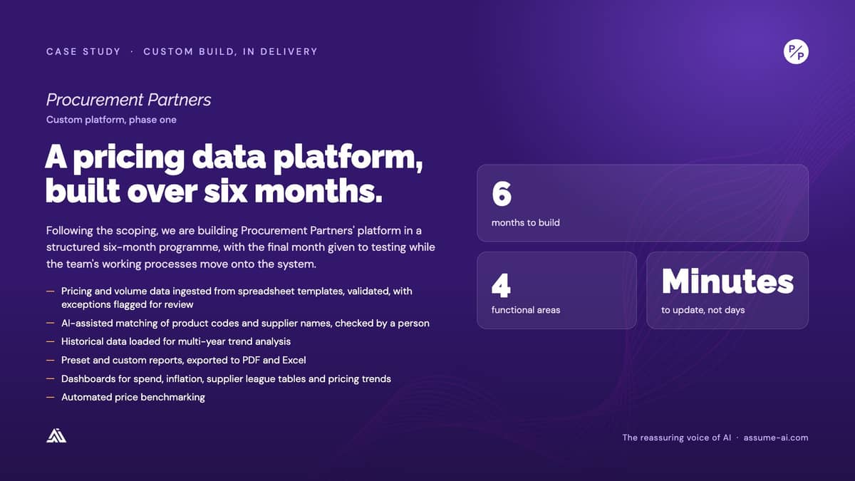Click the 'Following the scoping' paragraph
Viewport: 855px width, 481px height.
tap(241, 248)
